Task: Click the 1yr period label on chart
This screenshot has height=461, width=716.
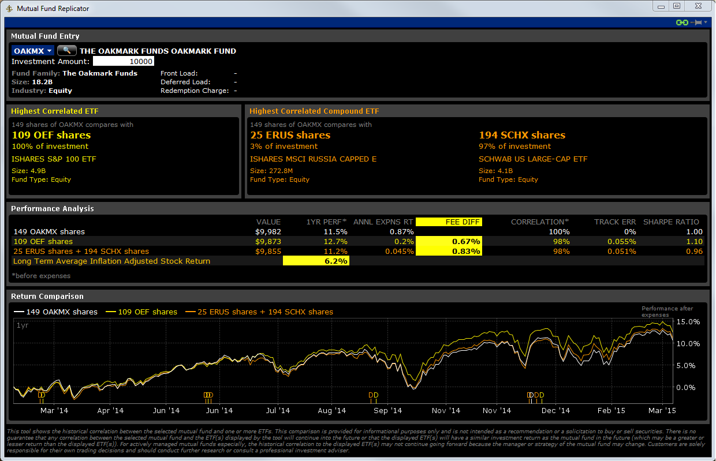Action: (23, 325)
